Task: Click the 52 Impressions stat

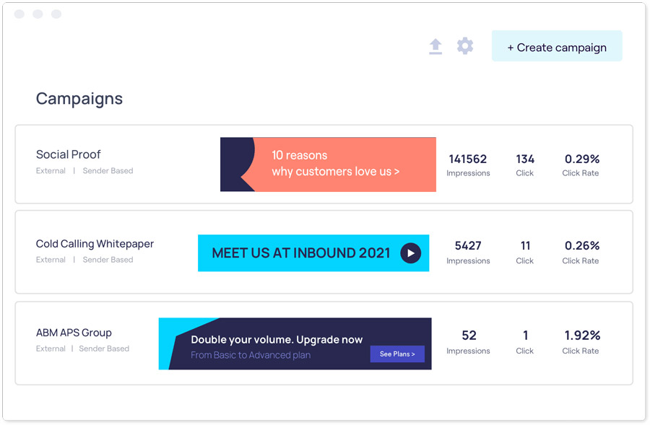Action: pos(468,342)
